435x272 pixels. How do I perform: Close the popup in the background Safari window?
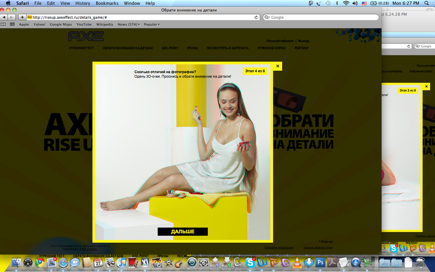426,87
